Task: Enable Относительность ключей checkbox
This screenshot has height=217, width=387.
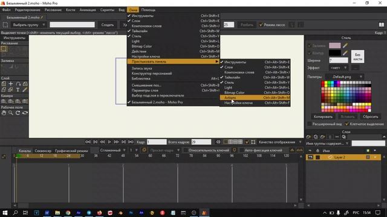Action: click(186, 150)
